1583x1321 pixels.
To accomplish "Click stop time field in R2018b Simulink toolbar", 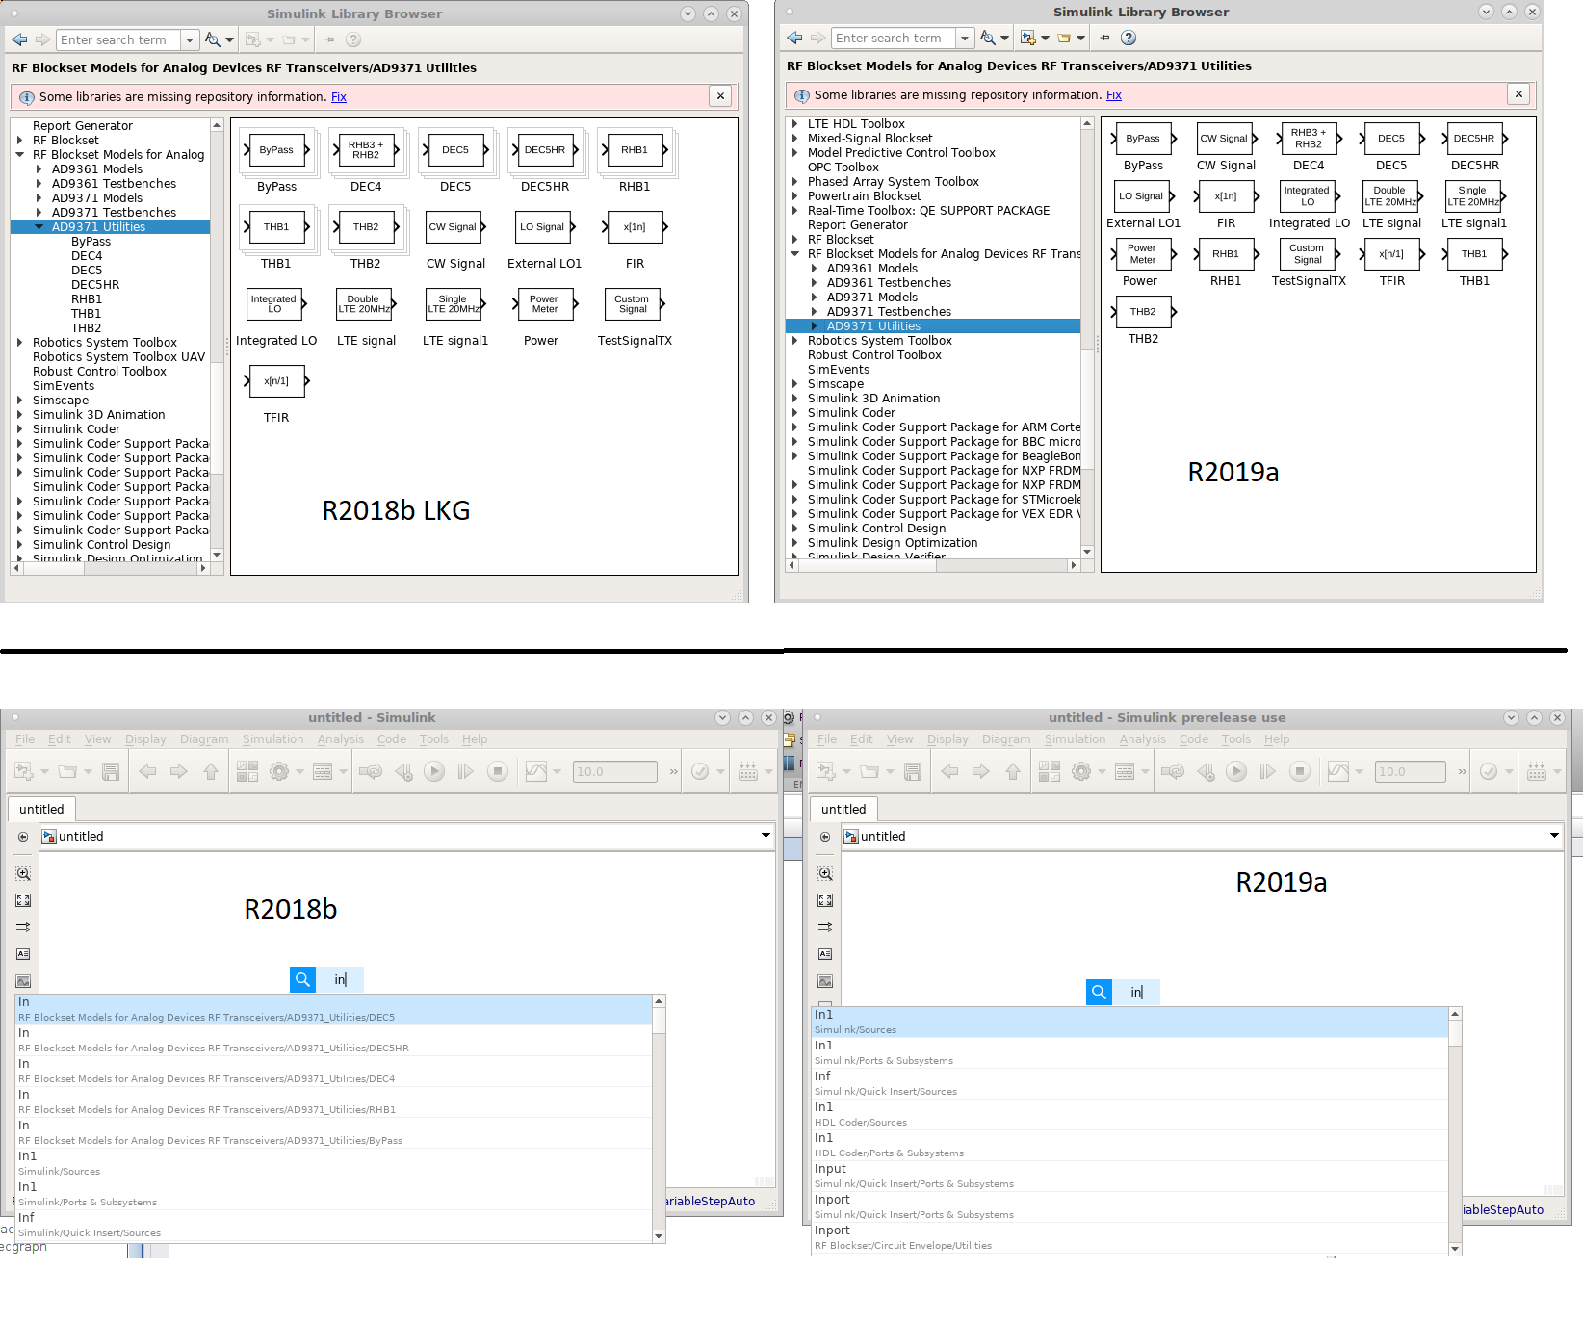I will tap(614, 771).
